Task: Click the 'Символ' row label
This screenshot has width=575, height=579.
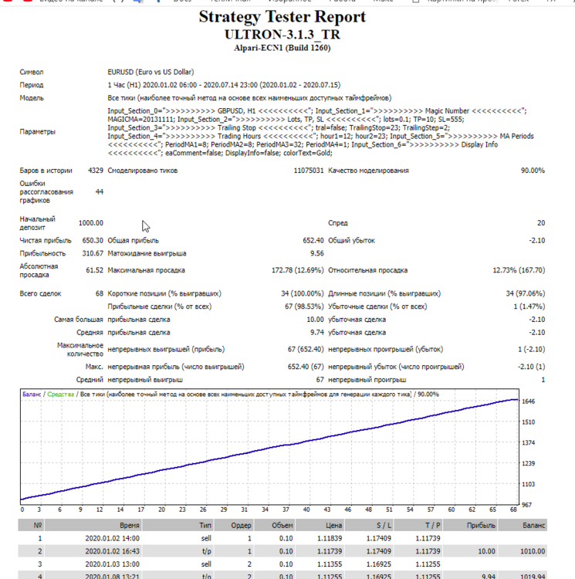Action: [32, 72]
